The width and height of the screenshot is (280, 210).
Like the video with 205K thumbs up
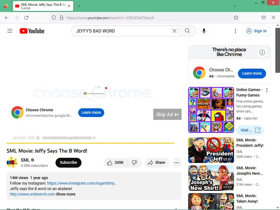click(116, 162)
